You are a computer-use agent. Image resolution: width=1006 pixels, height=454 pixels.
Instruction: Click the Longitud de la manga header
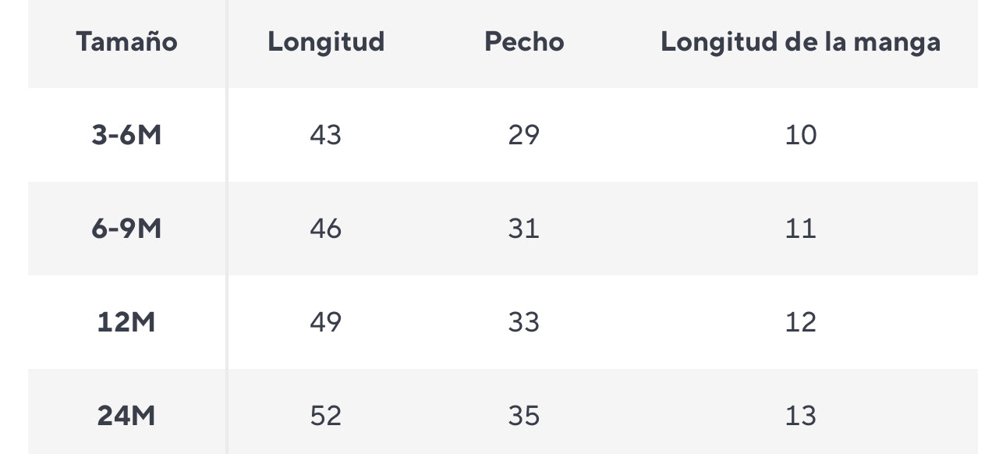tap(800, 41)
